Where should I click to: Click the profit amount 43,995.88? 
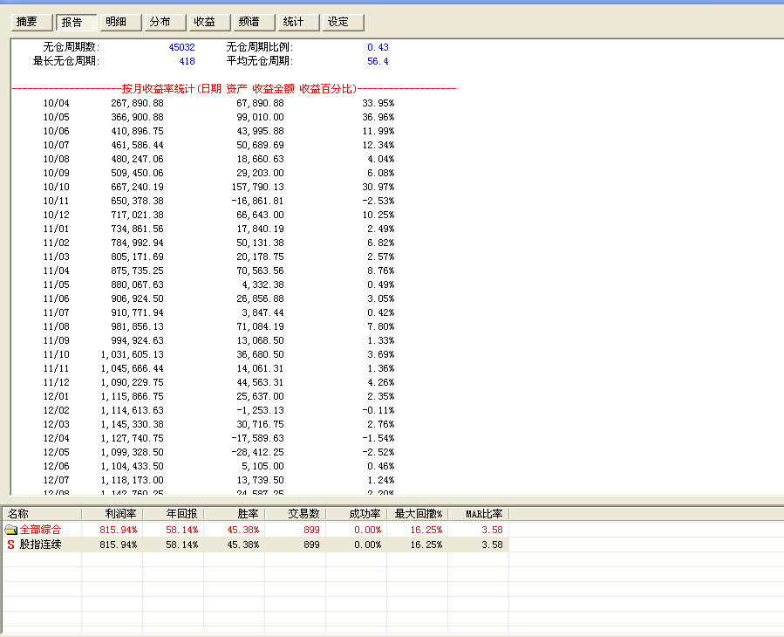pos(260,131)
